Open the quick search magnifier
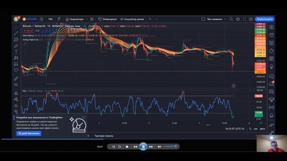This screenshot has height=161, width=287. tap(231, 19)
